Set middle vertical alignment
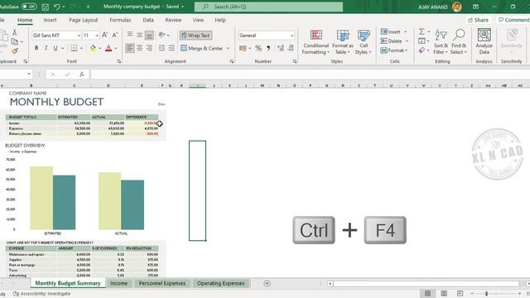The width and height of the screenshot is (530, 298). click(139, 35)
